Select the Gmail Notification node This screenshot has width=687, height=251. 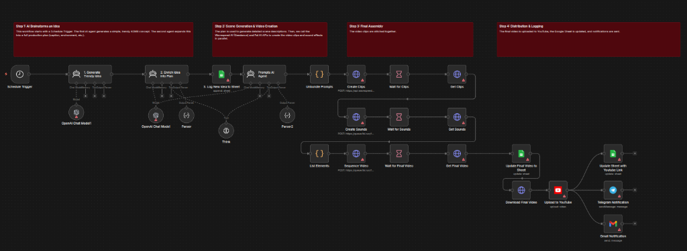tap(613, 224)
